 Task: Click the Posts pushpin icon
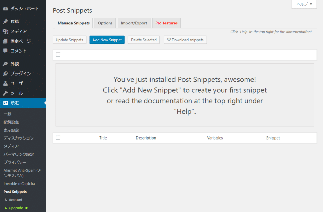[5, 21]
